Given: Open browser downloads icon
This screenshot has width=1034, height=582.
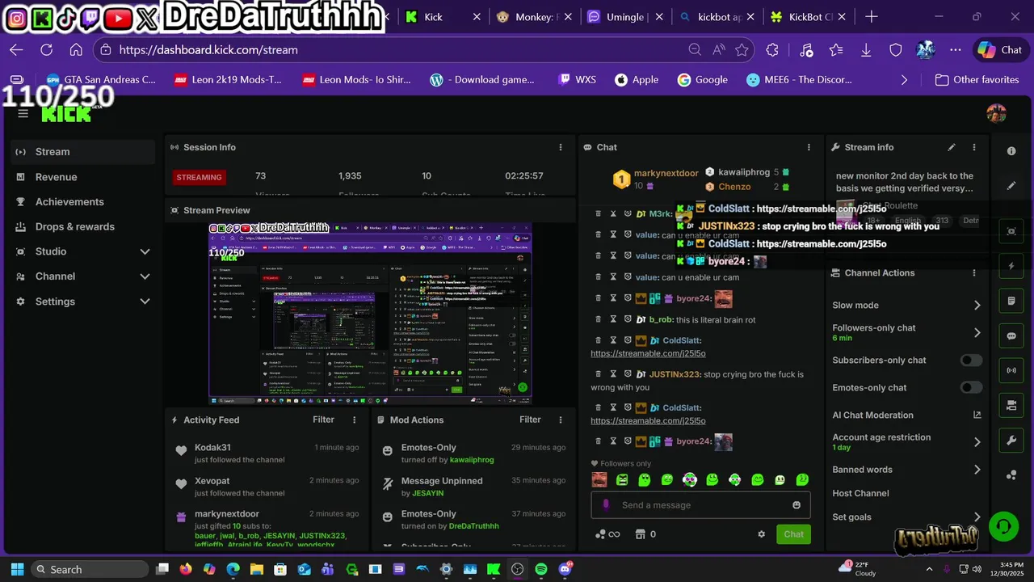Looking at the screenshot, I should [x=866, y=49].
